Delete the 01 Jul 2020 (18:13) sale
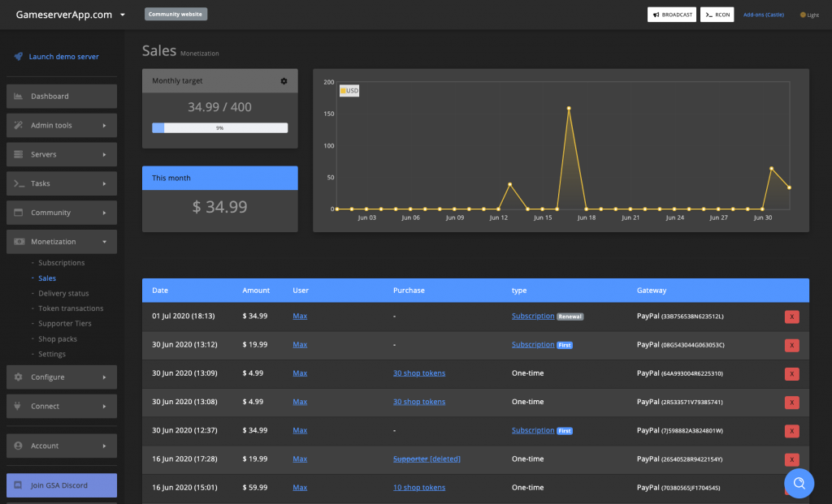This screenshot has height=504, width=832. pos(791,317)
